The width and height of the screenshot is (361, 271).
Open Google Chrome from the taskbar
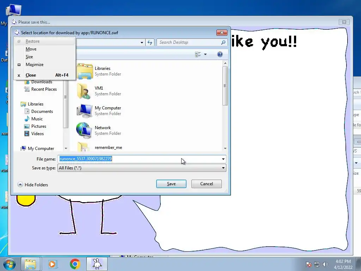tap(75, 264)
